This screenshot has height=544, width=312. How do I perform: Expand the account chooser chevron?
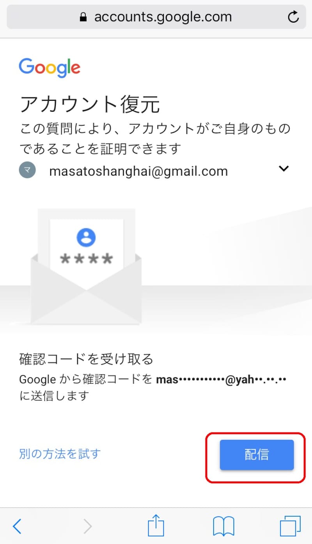click(284, 169)
